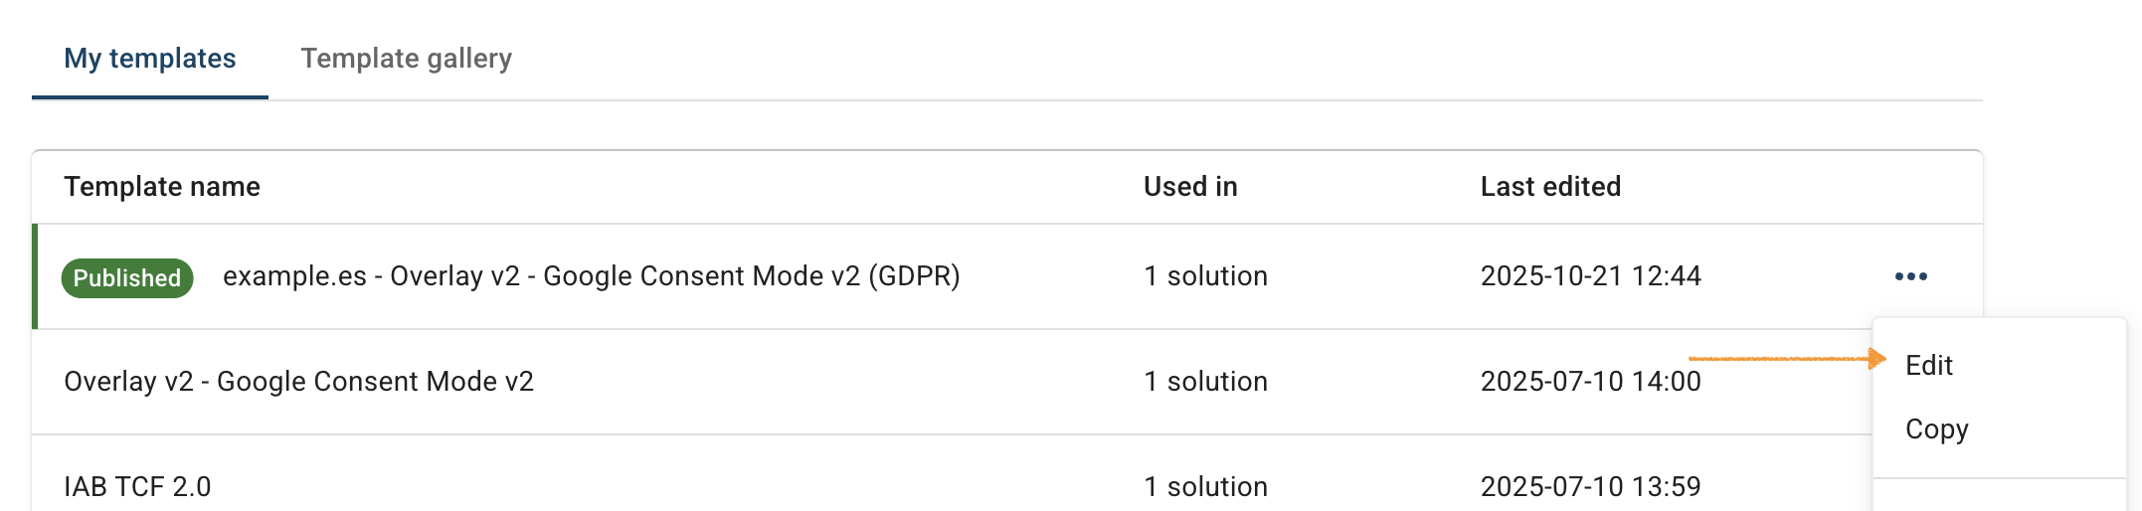Open the Overlay v2 - Google Consent Mode v2 template
This screenshot has height=511, width=2142.
[298, 382]
